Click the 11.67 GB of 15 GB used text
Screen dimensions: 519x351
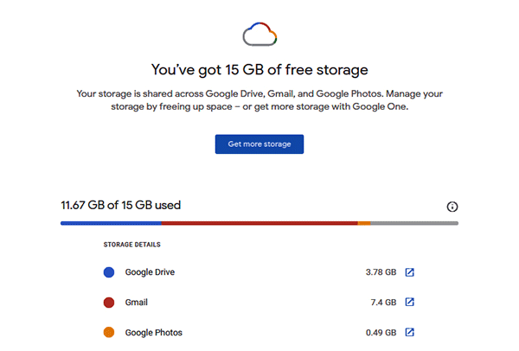tap(120, 206)
